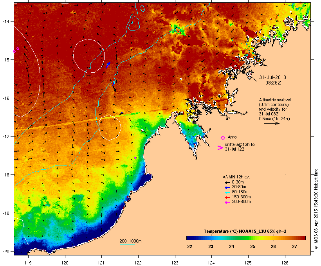Click the colorbar tick label '25'
The image size is (321, 266).
252,246
